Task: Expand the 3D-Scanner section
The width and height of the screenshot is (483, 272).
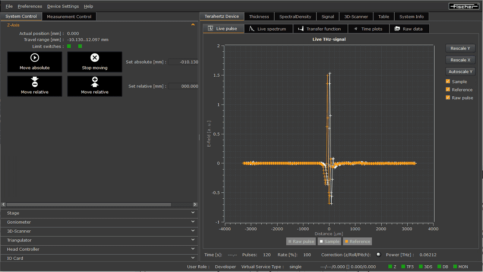Action: point(193,231)
